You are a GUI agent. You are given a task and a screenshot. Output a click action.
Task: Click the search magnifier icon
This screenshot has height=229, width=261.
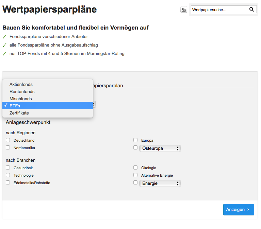pyautogui.click(x=251, y=10)
